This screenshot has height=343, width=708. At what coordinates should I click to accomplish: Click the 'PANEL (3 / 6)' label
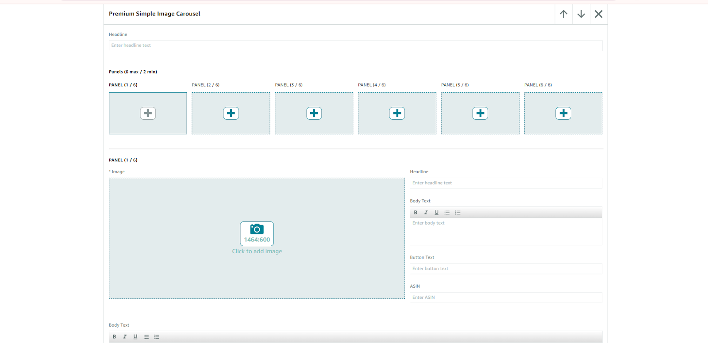coord(289,85)
